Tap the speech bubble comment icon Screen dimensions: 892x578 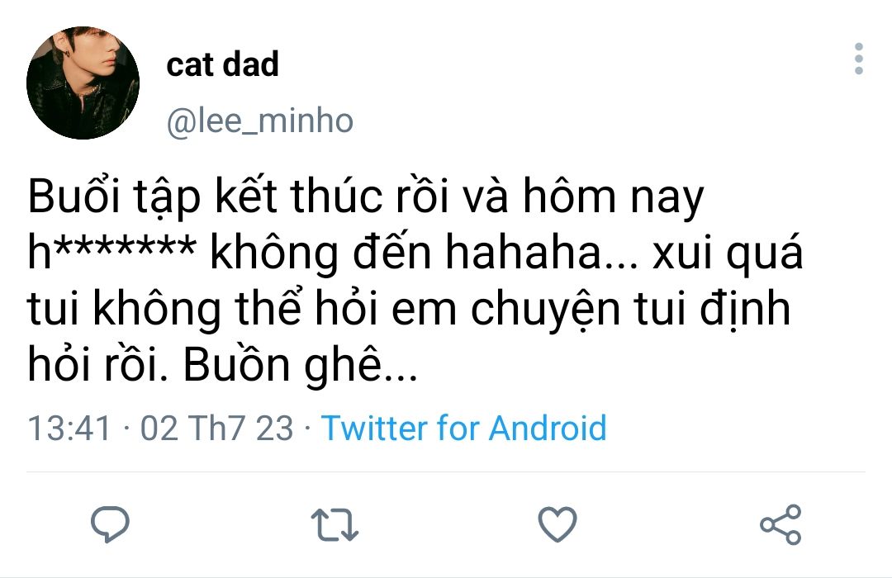[109, 524]
